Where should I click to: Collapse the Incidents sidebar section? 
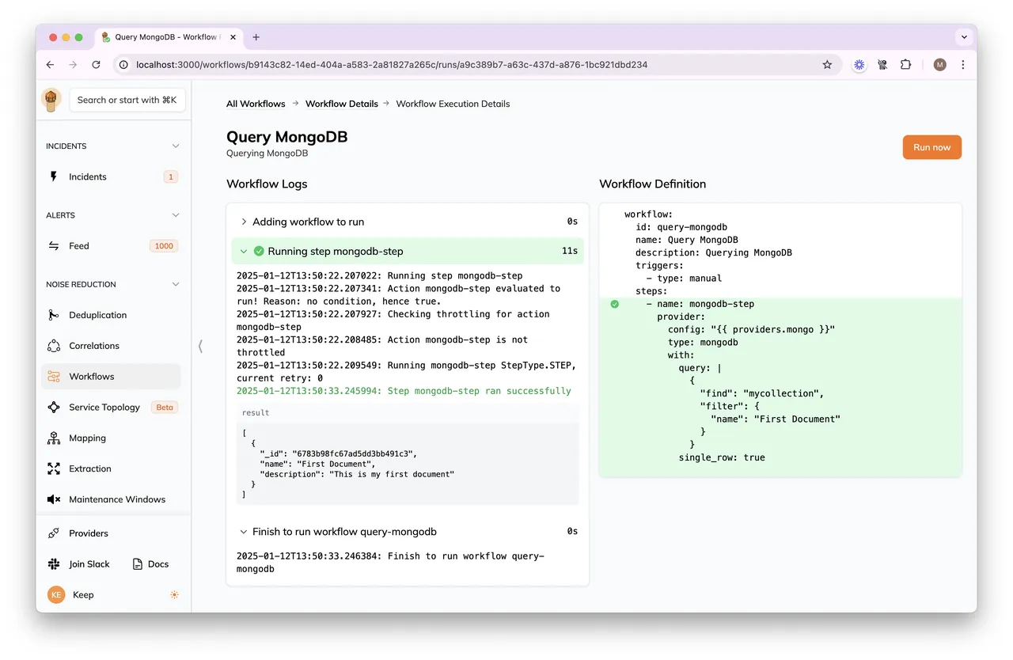(x=176, y=146)
